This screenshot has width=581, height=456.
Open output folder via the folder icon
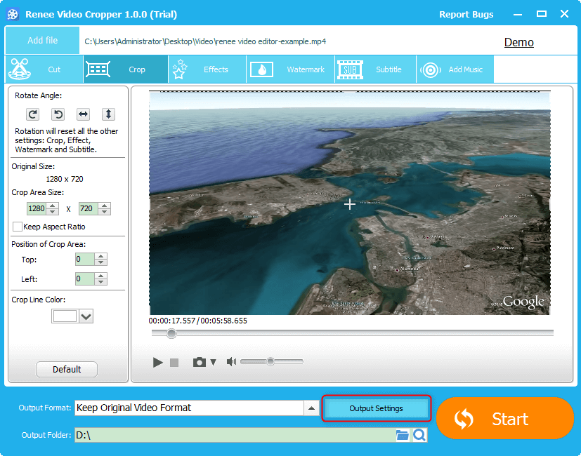click(x=402, y=436)
